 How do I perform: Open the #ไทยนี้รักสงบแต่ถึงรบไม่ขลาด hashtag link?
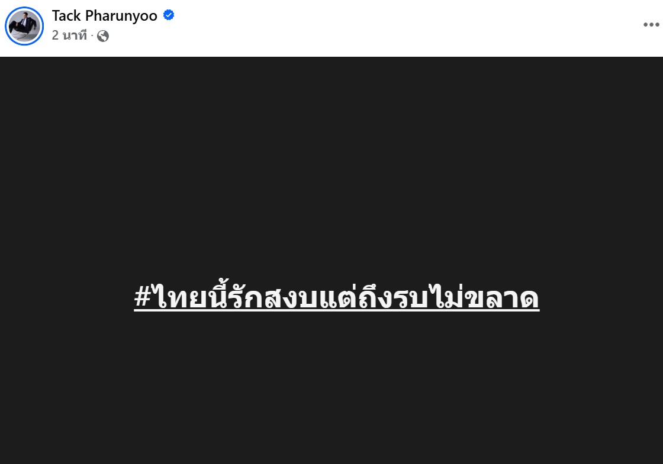point(337,297)
